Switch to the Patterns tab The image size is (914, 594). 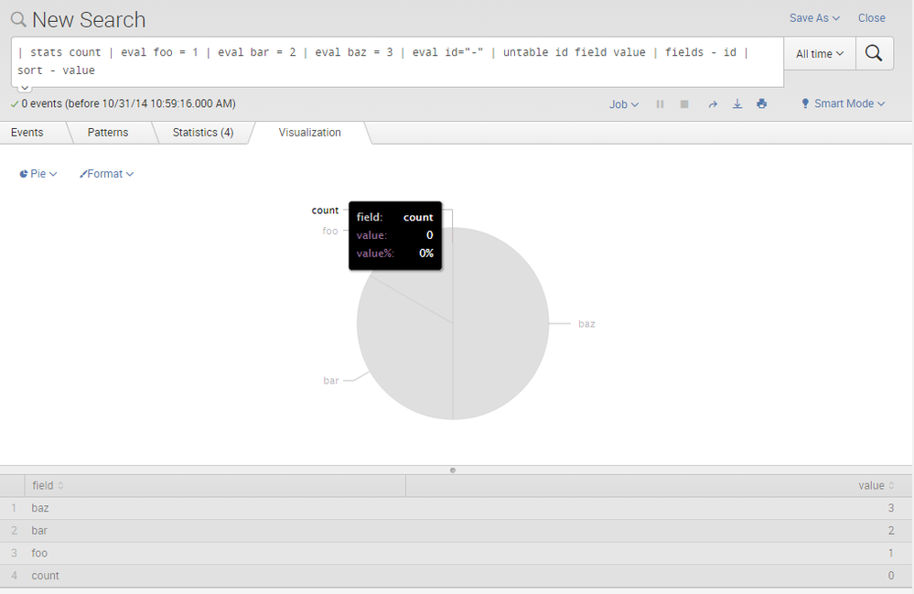point(108,133)
